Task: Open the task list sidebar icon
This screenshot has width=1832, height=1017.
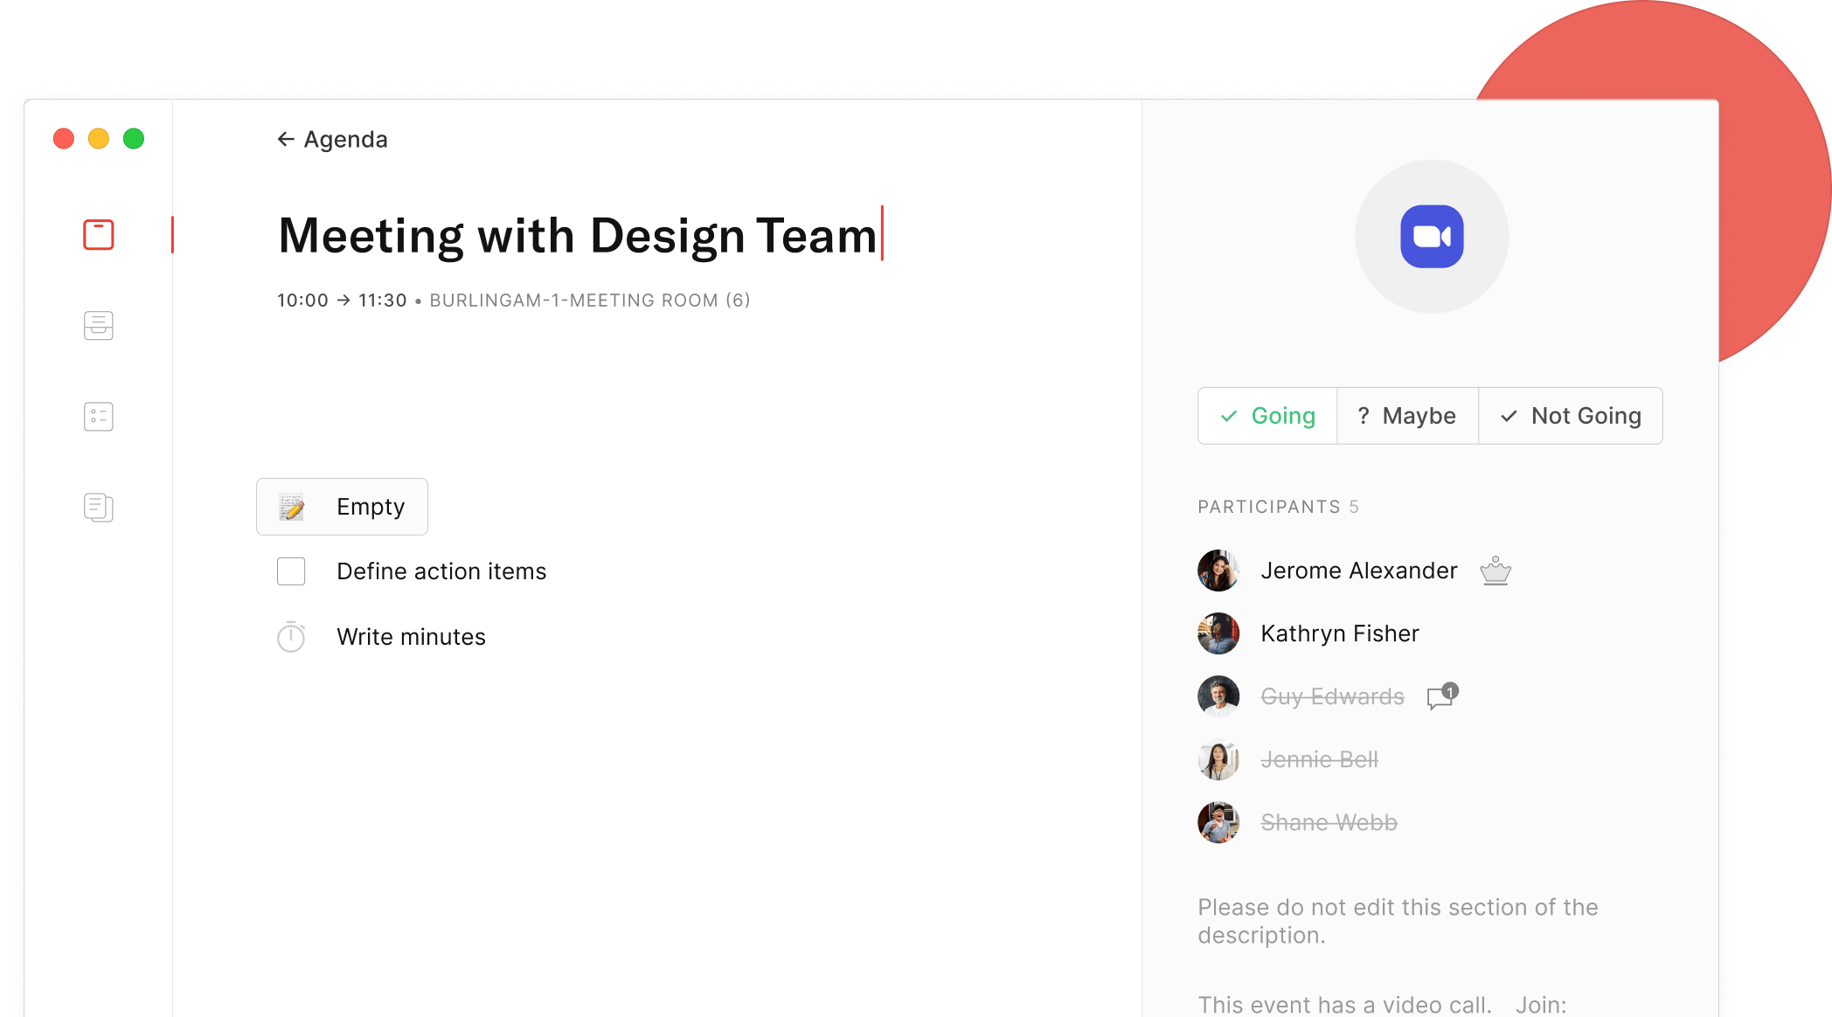Action: click(x=99, y=417)
